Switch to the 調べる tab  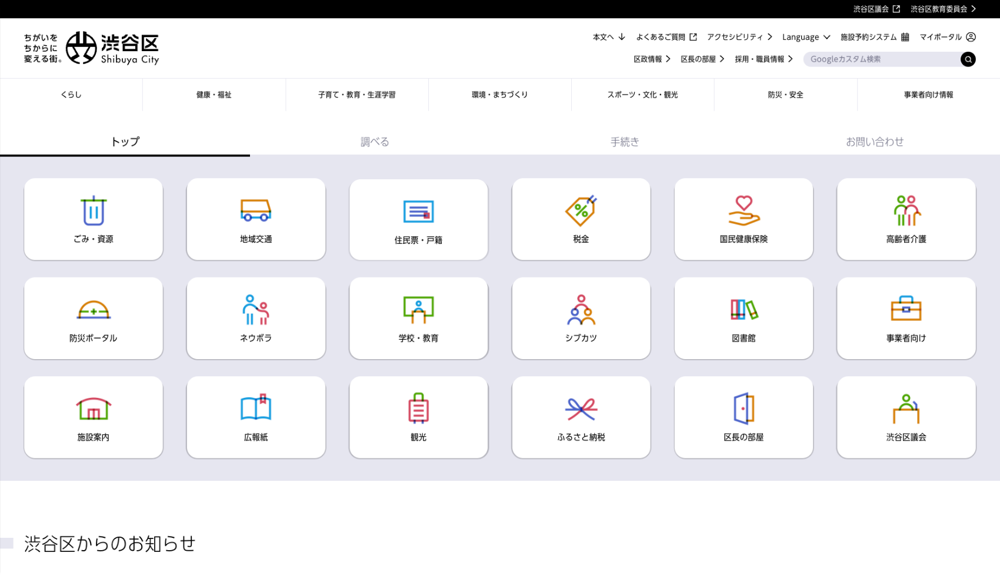pyautogui.click(x=375, y=142)
